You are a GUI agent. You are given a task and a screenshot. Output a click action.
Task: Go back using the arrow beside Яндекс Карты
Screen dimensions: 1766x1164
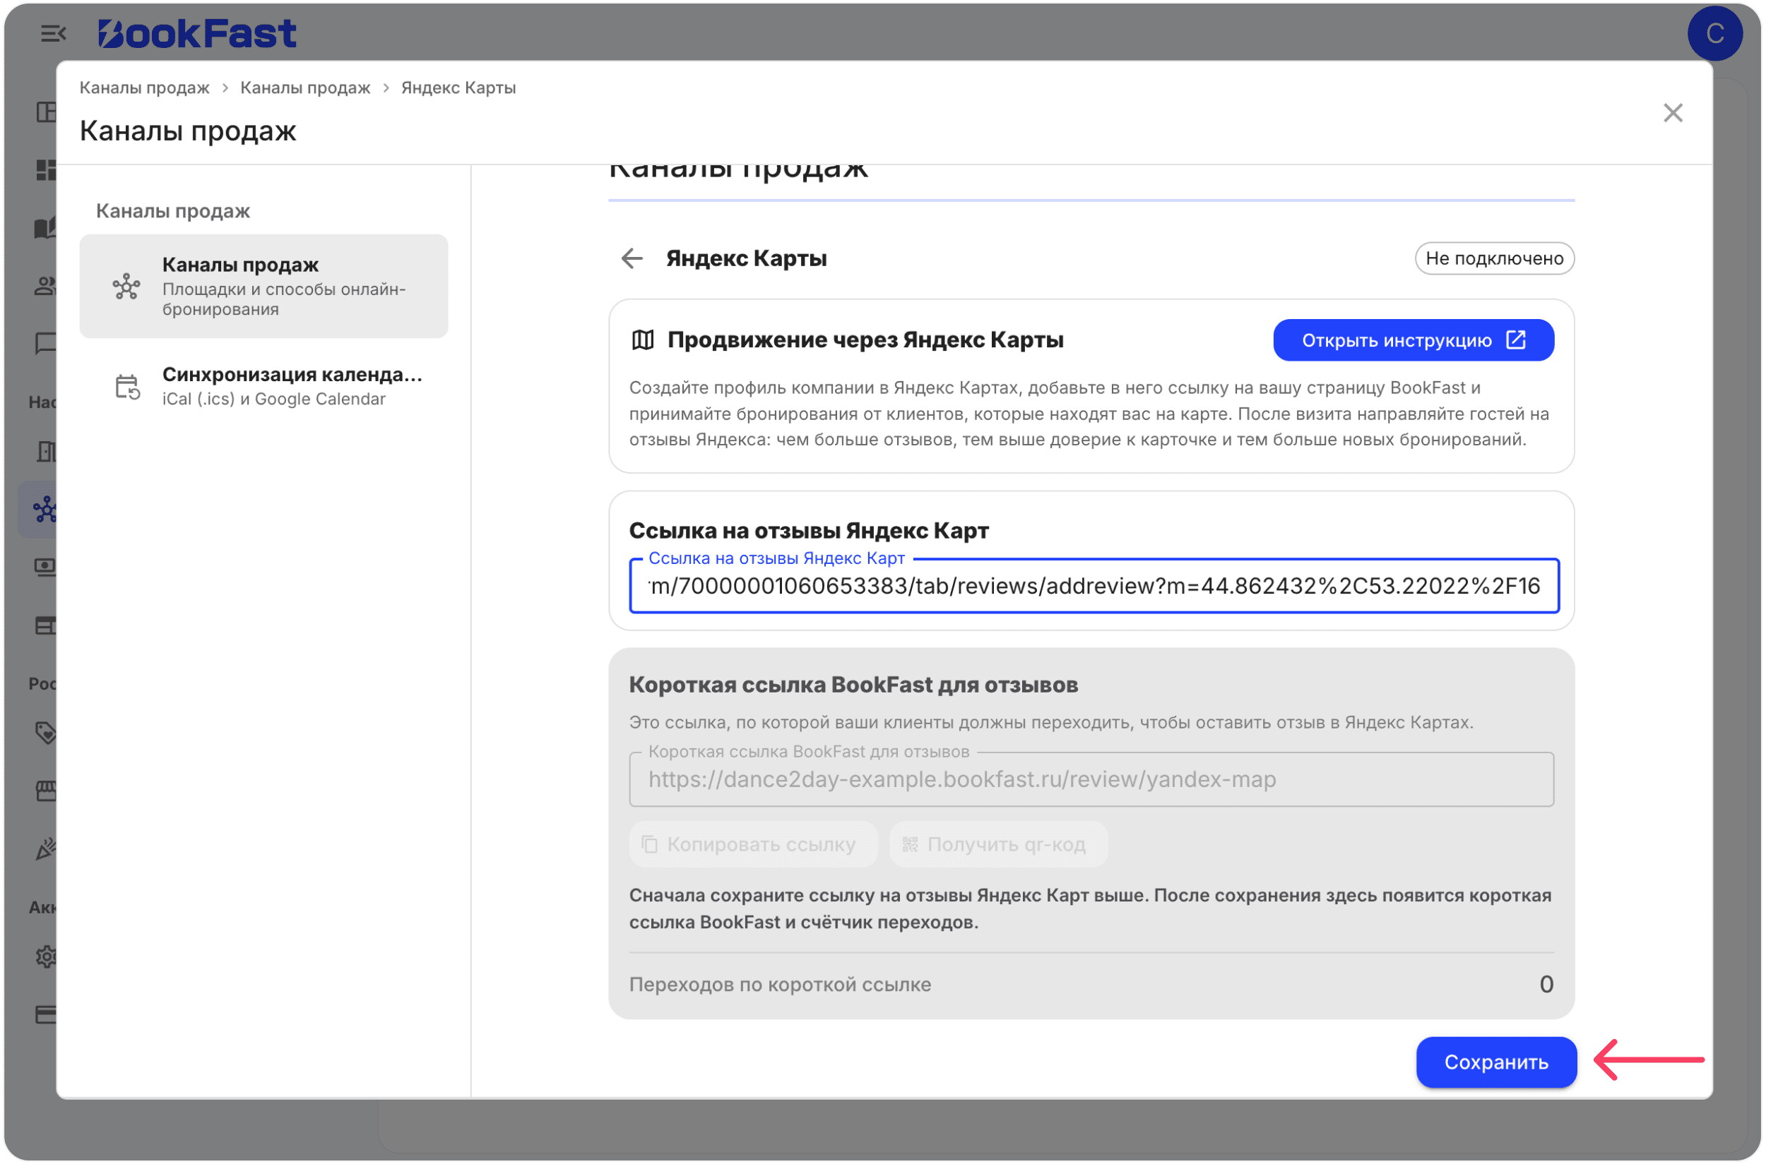click(632, 258)
